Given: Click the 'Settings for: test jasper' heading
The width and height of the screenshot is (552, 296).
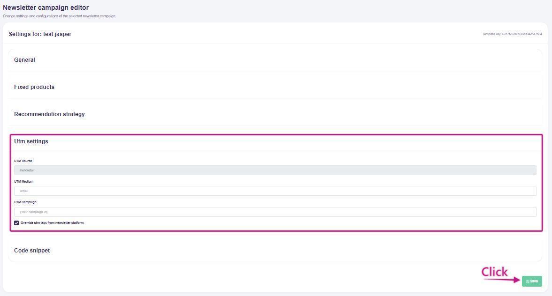Looking at the screenshot, I should (x=40, y=34).
